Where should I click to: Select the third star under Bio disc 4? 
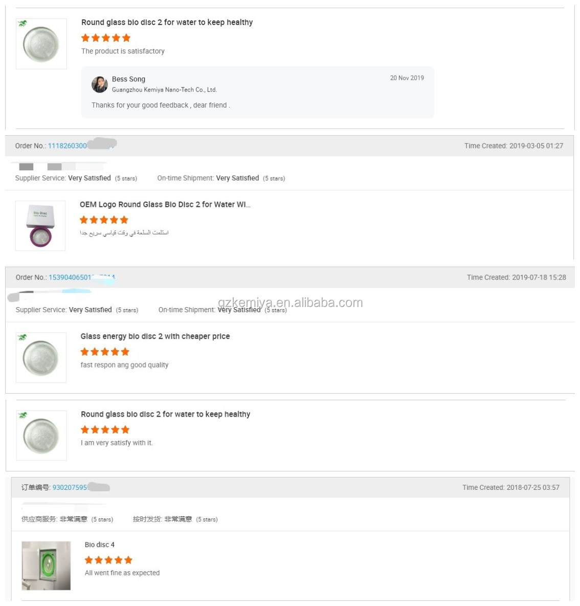pos(108,559)
